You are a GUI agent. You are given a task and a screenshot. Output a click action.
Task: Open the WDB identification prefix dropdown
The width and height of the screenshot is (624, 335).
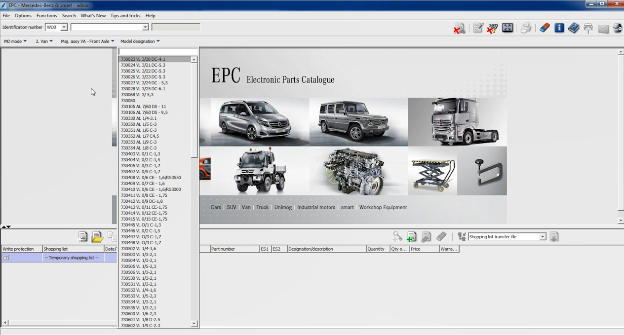[x=64, y=27]
